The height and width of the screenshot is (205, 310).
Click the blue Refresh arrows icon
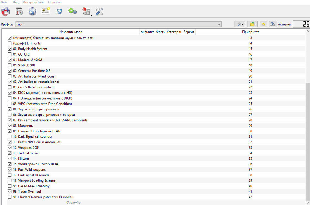[59, 11]
